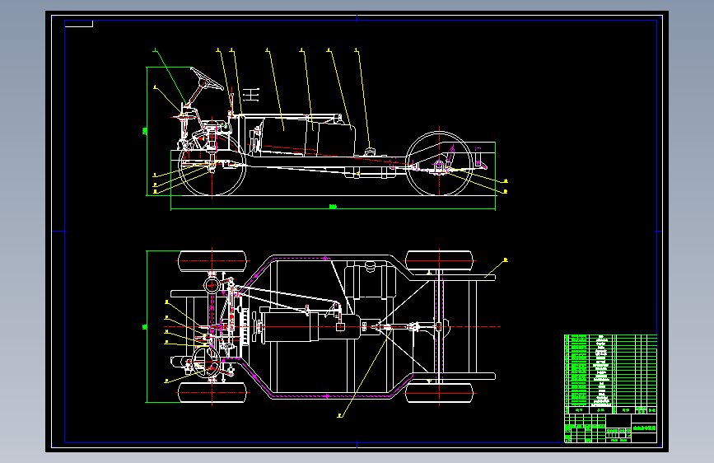Select the cylindrical tank in the plan view
Viewport: 714px width, 463px height.
pos(370,279)
